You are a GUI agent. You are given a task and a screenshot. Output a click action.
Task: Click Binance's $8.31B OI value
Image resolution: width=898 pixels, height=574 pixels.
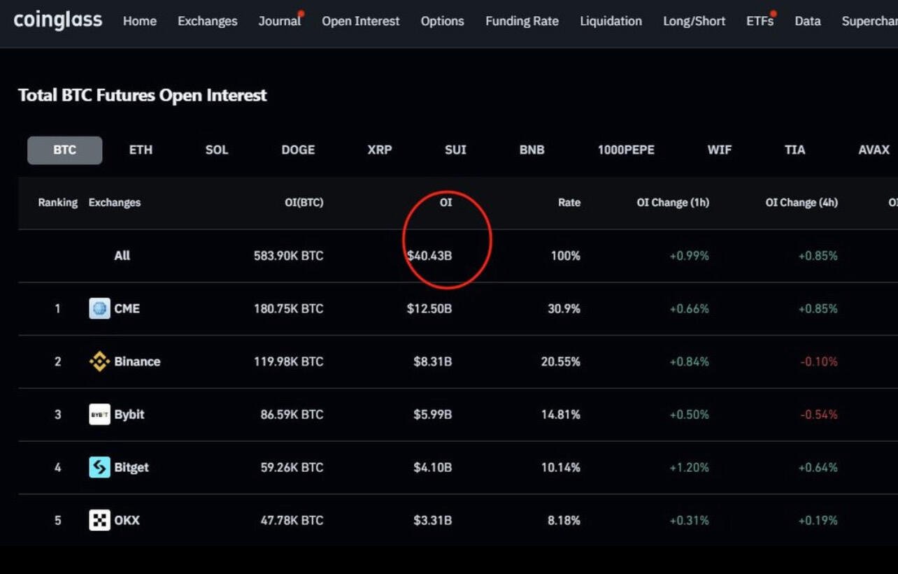point(432,361)
